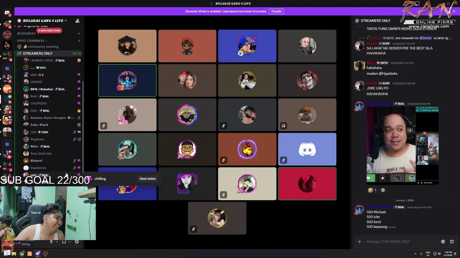The image size is (460, 258).
Task: Toggle your microphone mute
Action: [51, 242]
